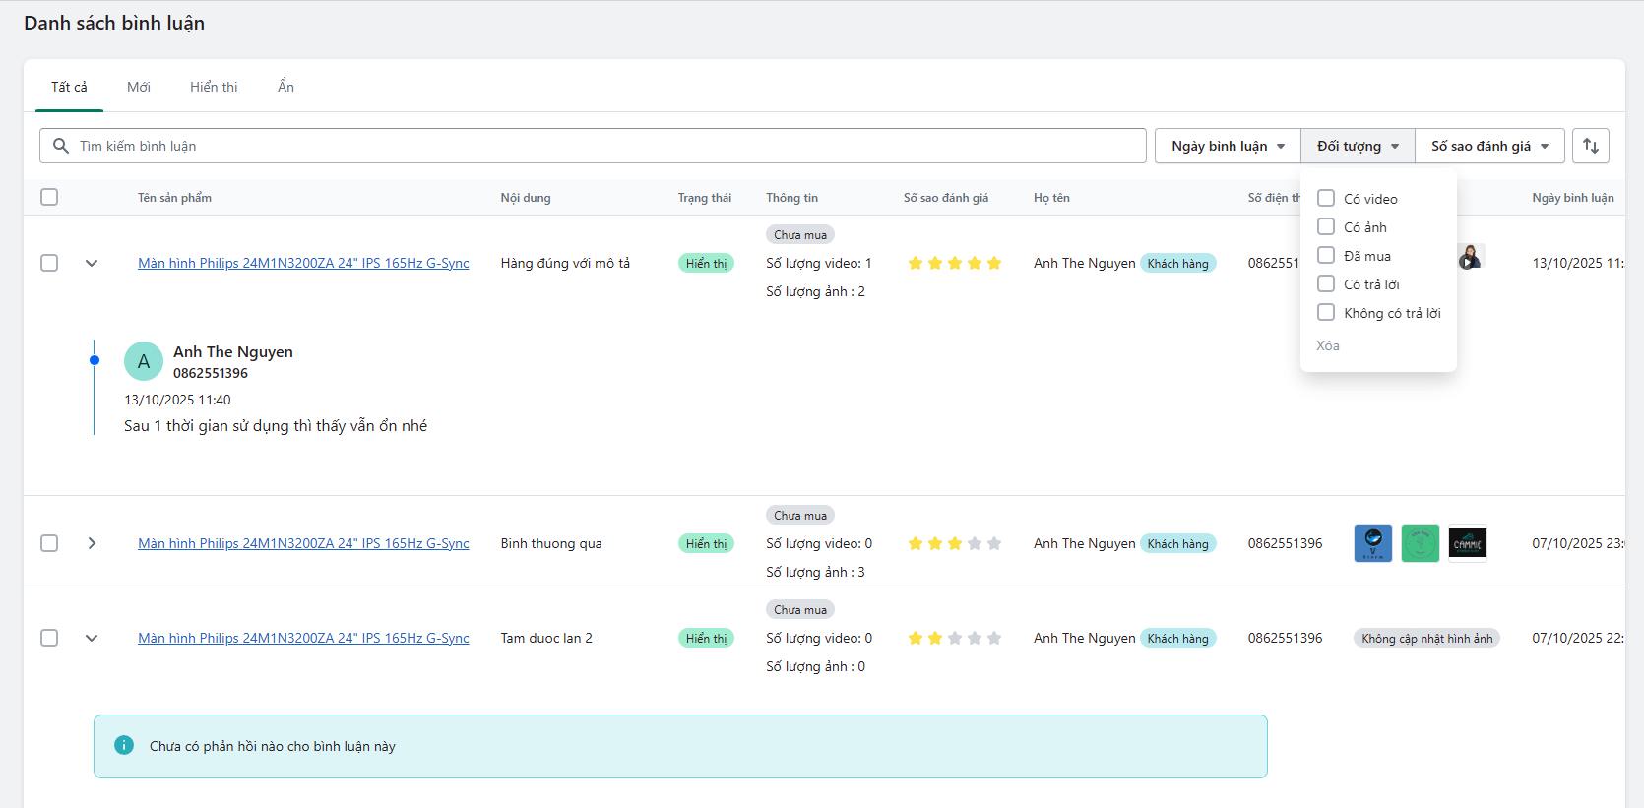This screenshot has width=1644, height=808.
Task: Enable the Đã mua filter checkbox
Action: point(1326,255)
